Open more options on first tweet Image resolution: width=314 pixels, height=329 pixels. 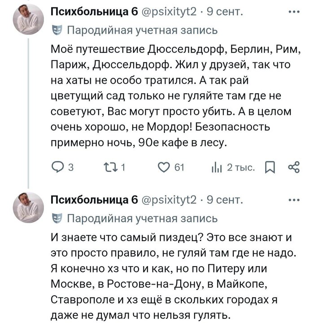pos(293,12)
